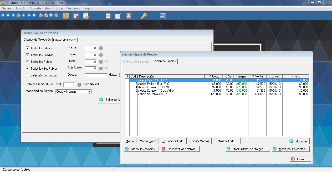Enable Selección por Código checkbox
The height and width of the screenshot is (172, 332).
[x=27, y=75]
